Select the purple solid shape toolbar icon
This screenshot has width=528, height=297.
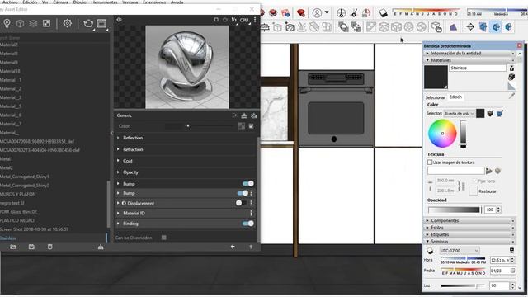pyautogui.click(x=453, y=27)
